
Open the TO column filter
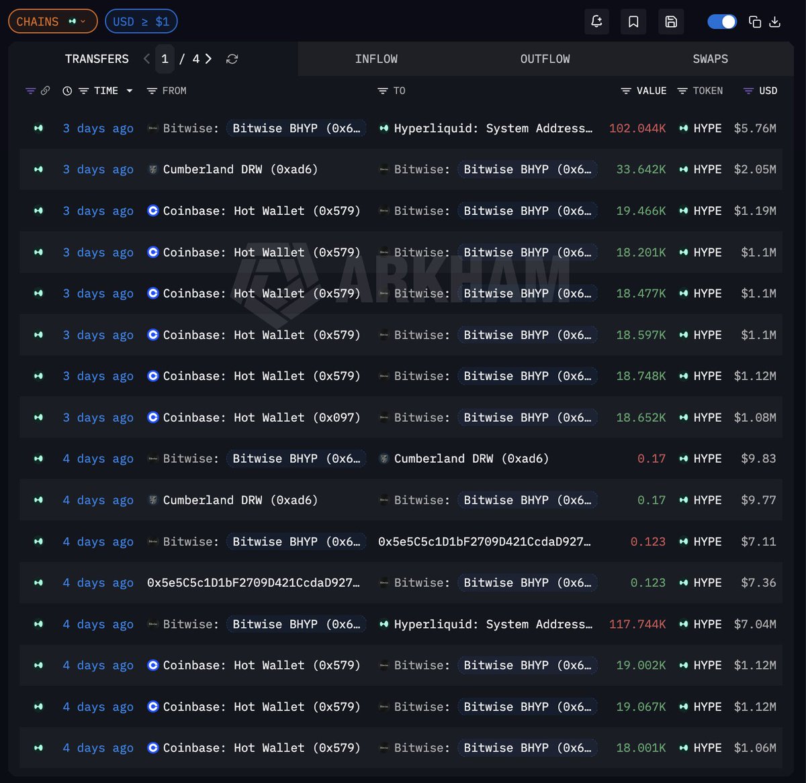click(383, 91)
